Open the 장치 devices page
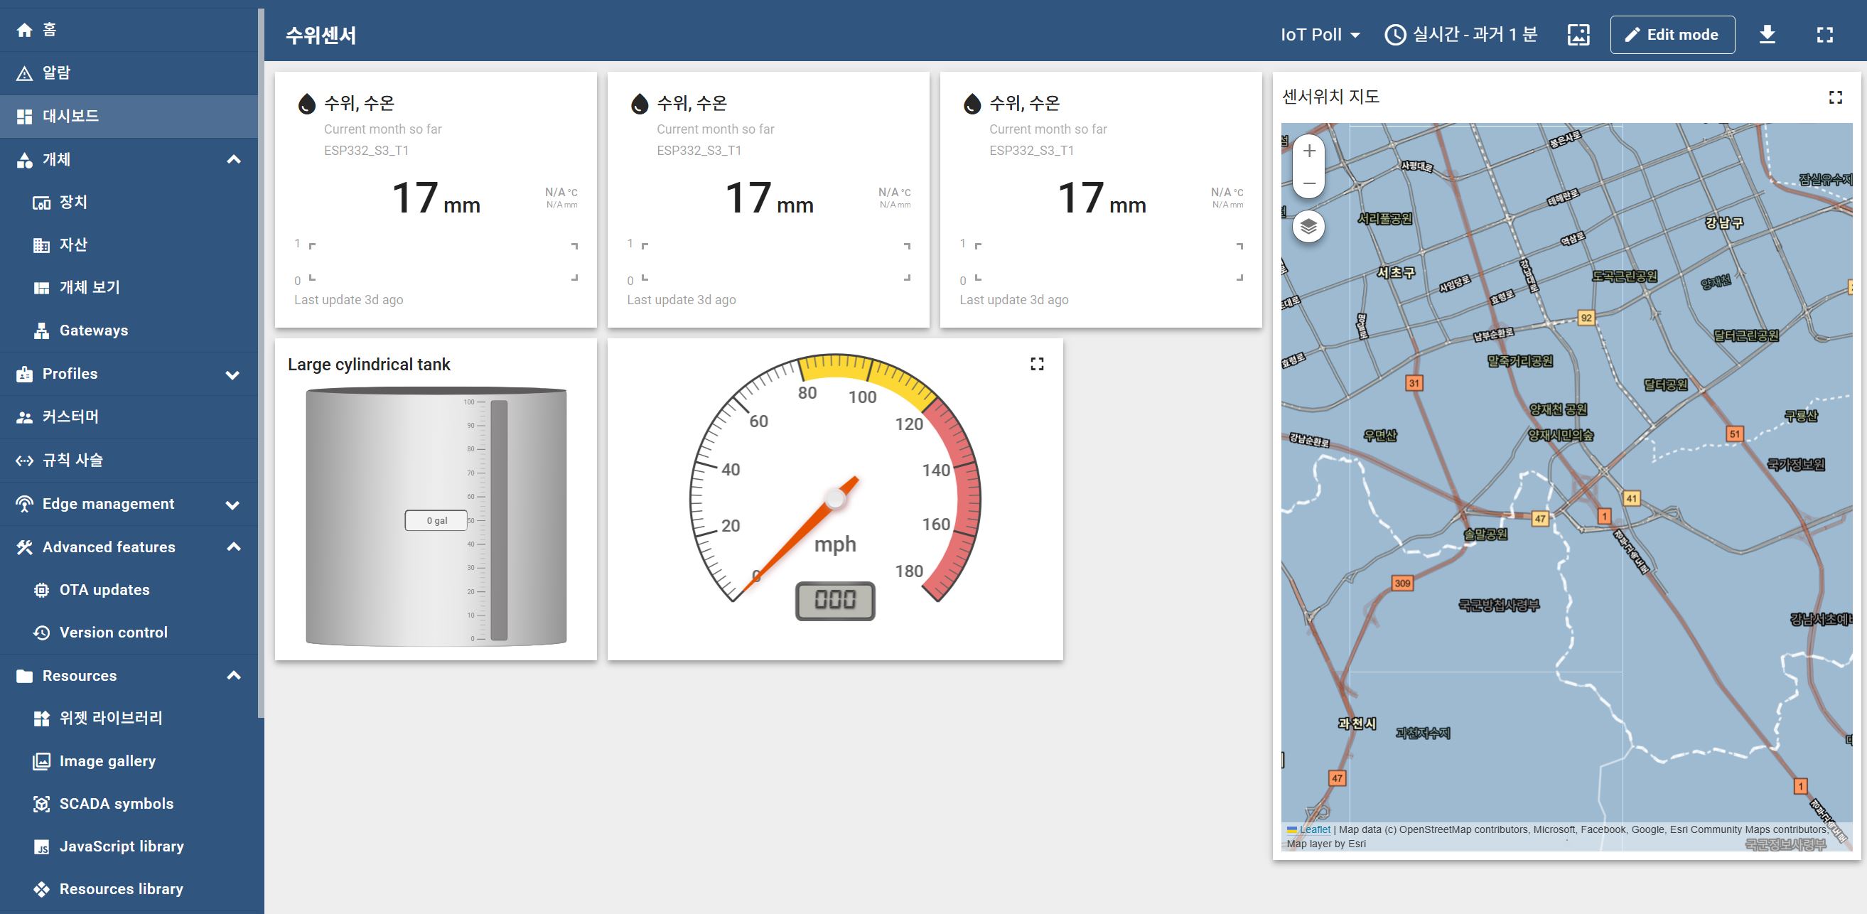The height and width of the screenshot is (914, 1867). coord(129,203)
